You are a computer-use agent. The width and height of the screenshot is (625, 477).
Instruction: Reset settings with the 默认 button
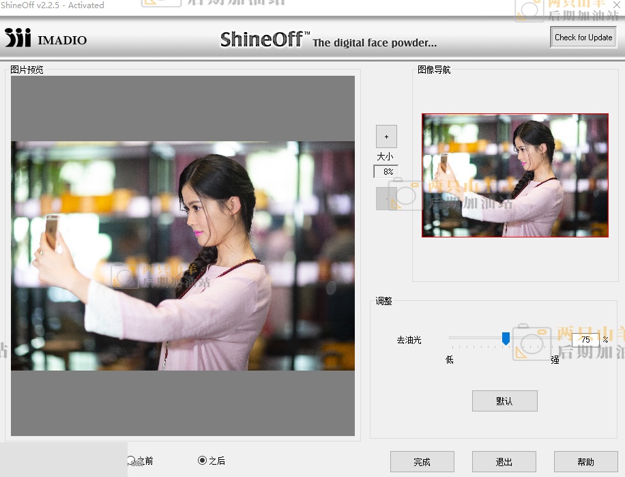[504, 401]
